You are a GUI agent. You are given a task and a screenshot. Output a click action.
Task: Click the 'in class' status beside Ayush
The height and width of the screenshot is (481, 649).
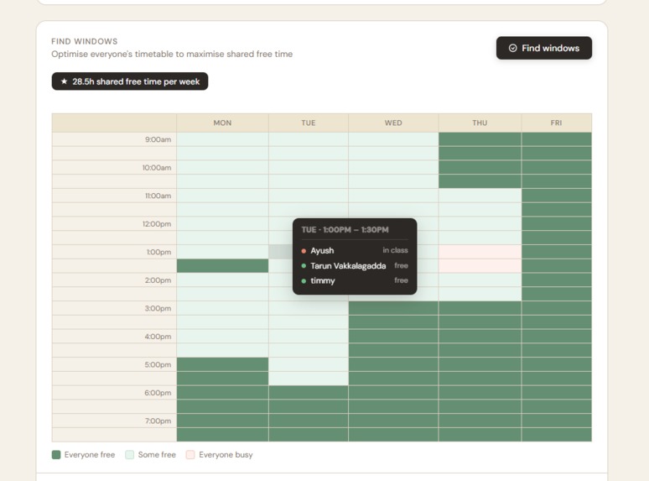(395, 250)
